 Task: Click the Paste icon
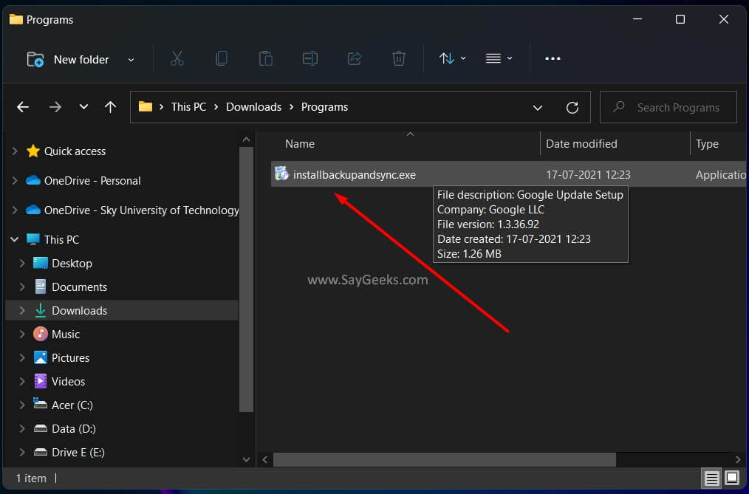pos(265,58)
